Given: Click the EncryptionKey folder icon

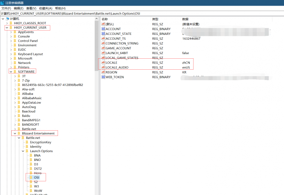Looking at the screenshot, I should [27, 142].
